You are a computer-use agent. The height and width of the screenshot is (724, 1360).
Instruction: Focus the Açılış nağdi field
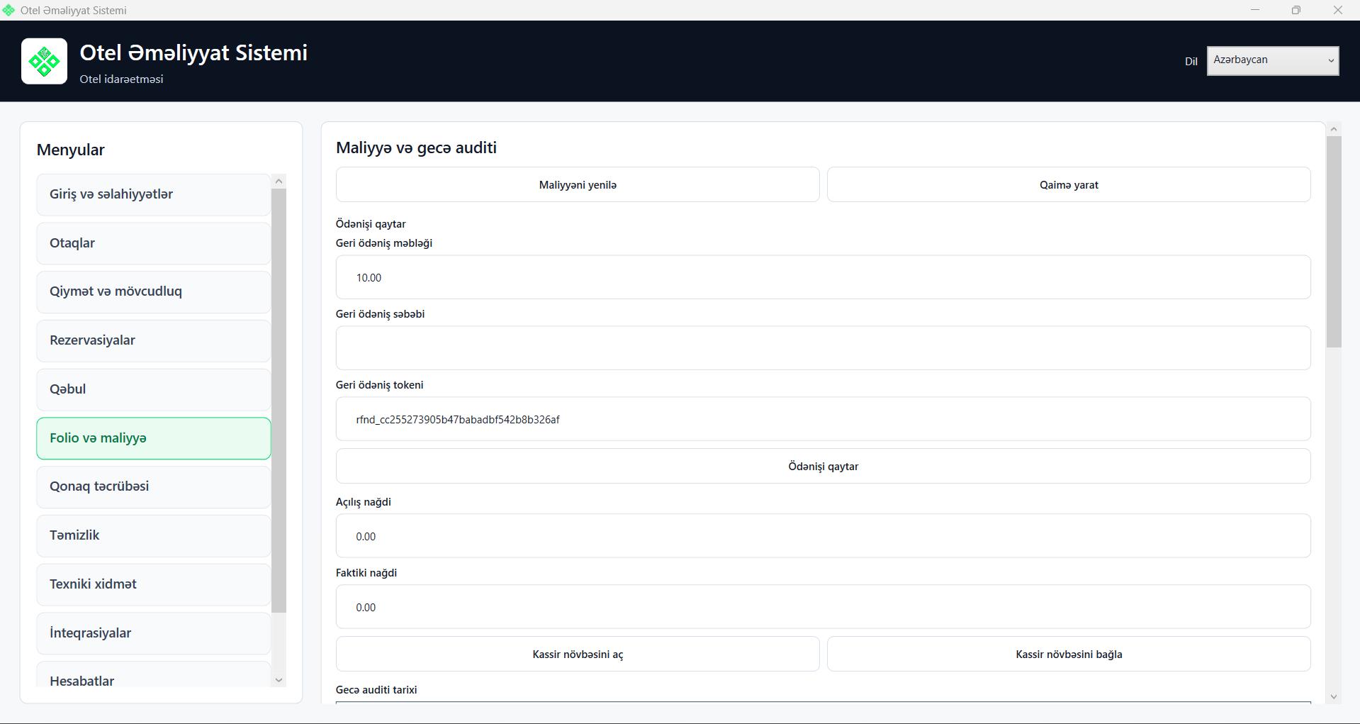(x=823, y=536)
